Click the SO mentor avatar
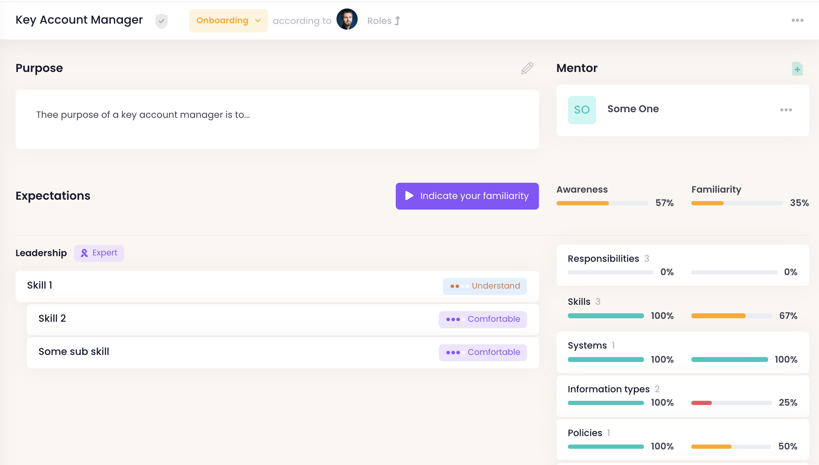This screenshot has height=465, width=819. [582, 110]
